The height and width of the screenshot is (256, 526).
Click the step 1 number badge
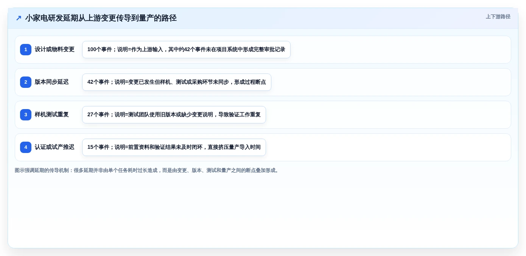click(x=26, y=50)
